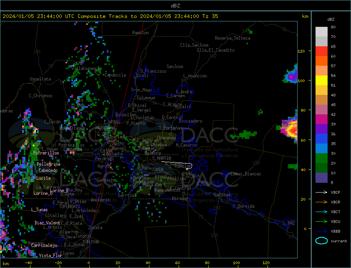351x268 pixels.
Task: Click the green VBCU arrow legend icon
Action: tap(321, 222)
